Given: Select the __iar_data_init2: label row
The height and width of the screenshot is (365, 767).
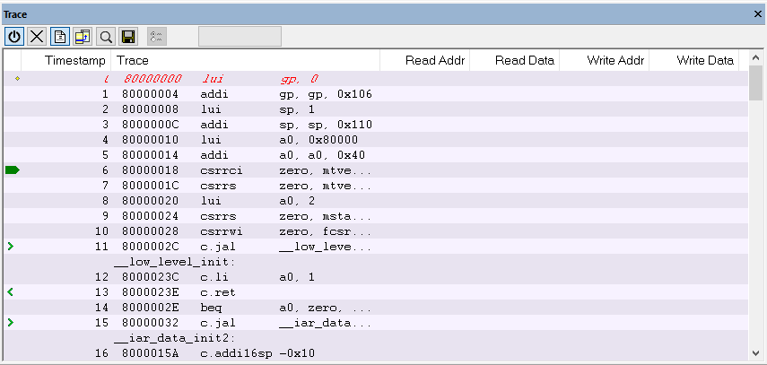Looking at the screenshot, I should click(175, 337).
